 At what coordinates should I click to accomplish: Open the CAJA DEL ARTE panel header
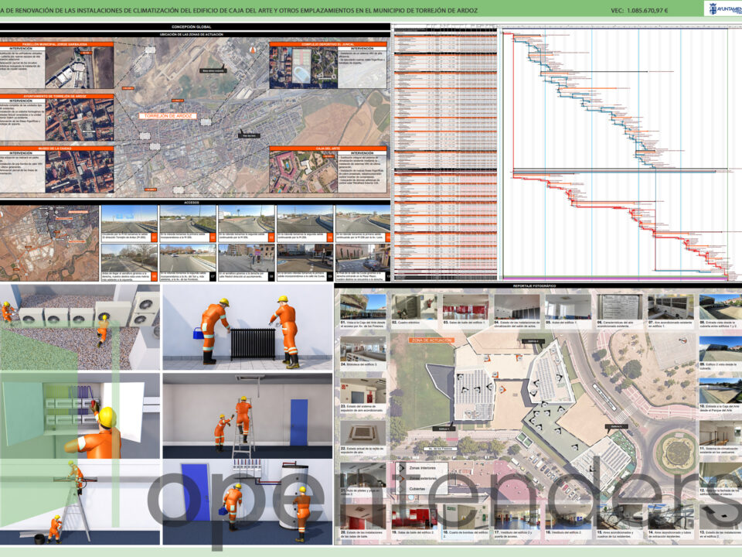327,148
